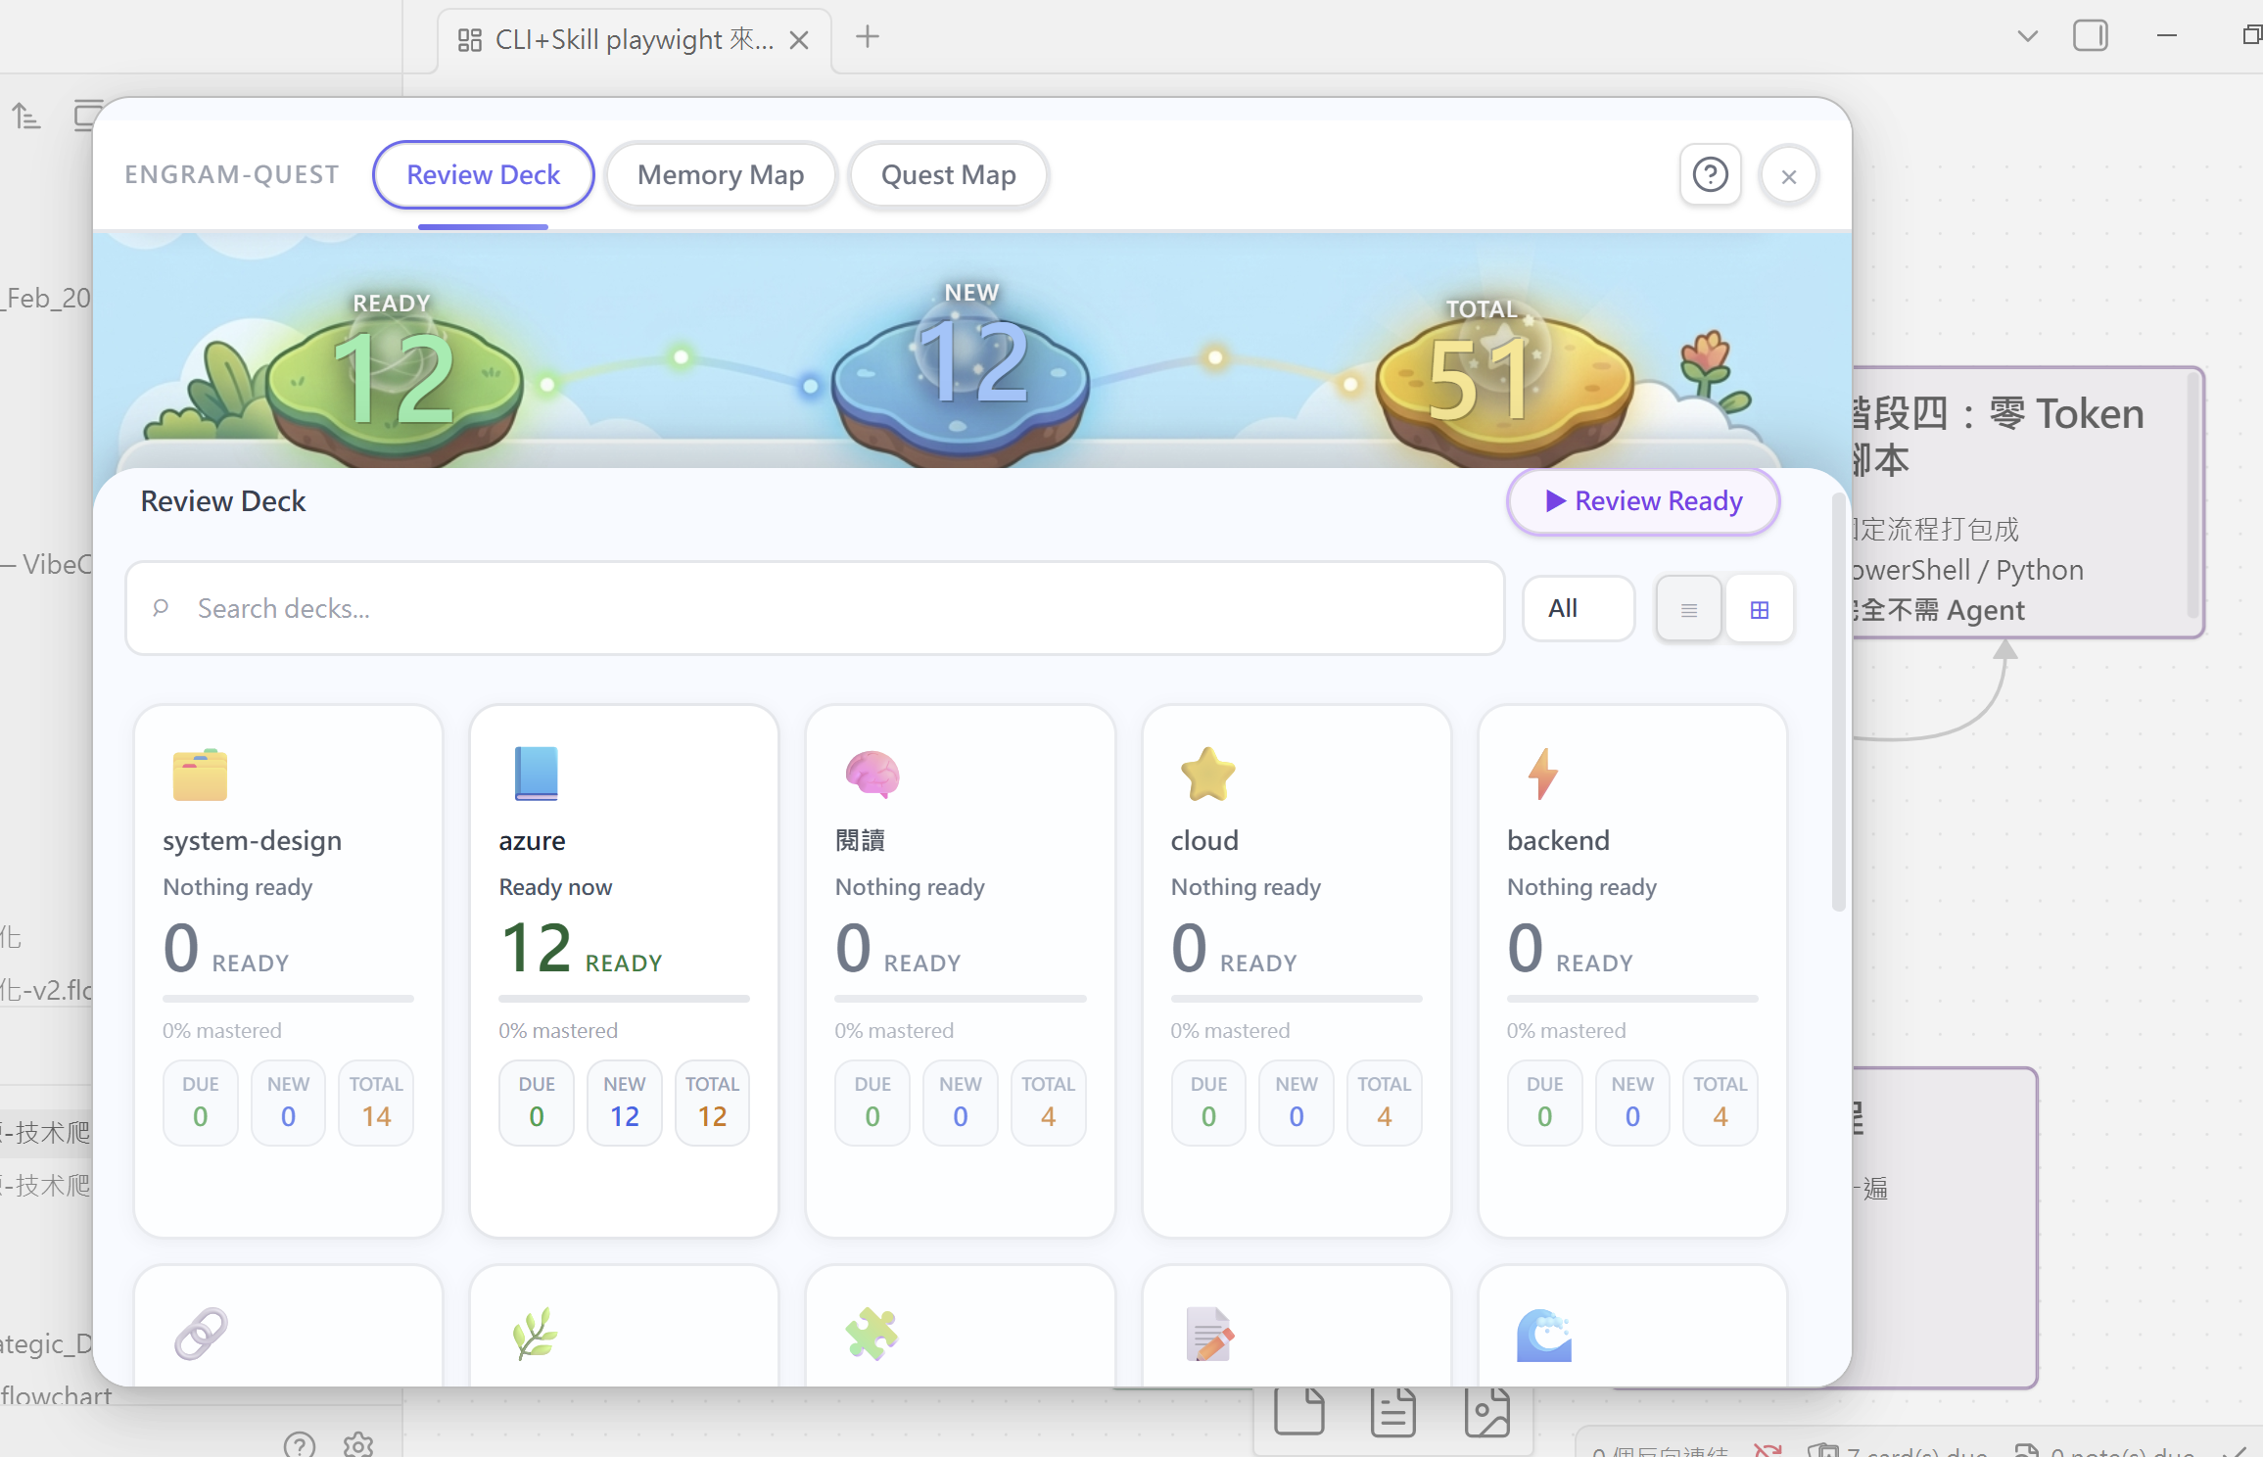Screen dimensions: 2263x1457
Task: Click the cloud deck title
Action: 1204,840
